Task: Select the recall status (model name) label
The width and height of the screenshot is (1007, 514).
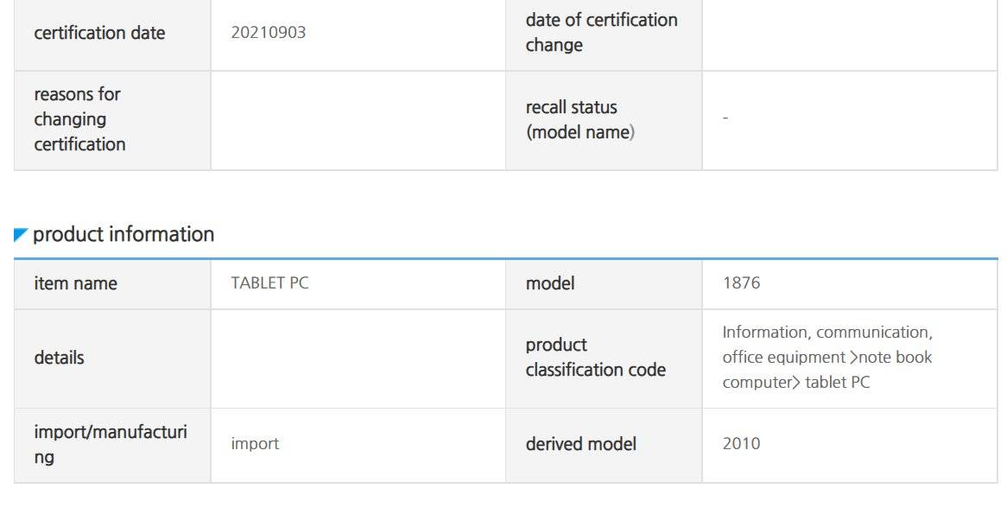Action: click(x=580, y=119)
